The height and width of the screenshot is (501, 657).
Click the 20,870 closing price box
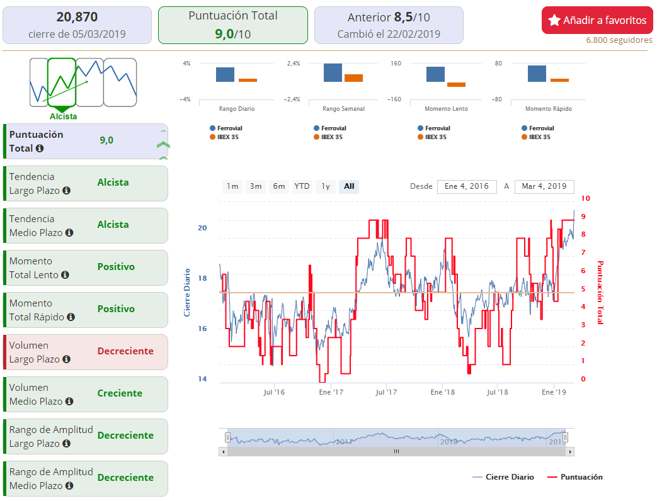coord(77,25)
